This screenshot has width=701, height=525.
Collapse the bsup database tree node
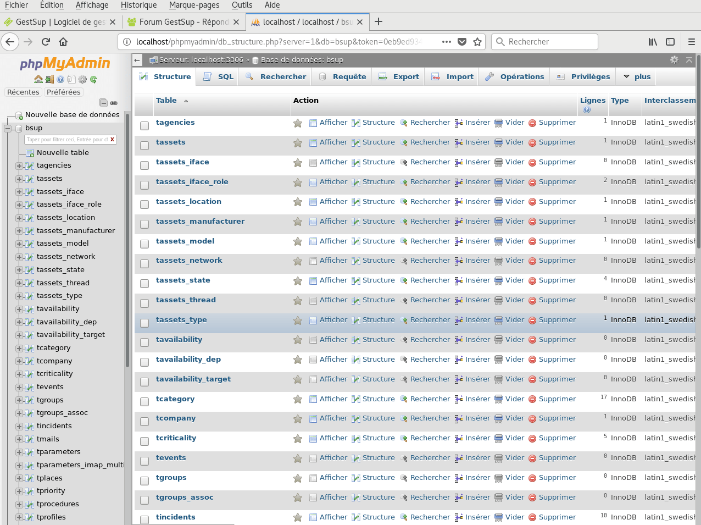pos(8,128)
